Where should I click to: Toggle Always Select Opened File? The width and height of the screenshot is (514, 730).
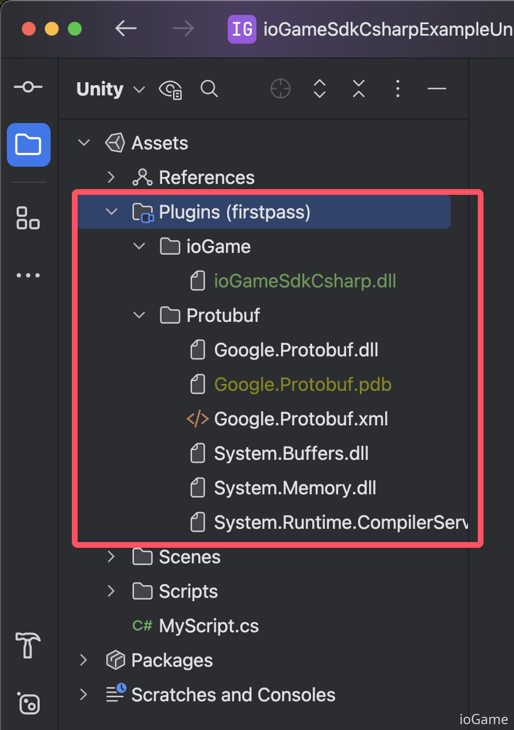170,89
